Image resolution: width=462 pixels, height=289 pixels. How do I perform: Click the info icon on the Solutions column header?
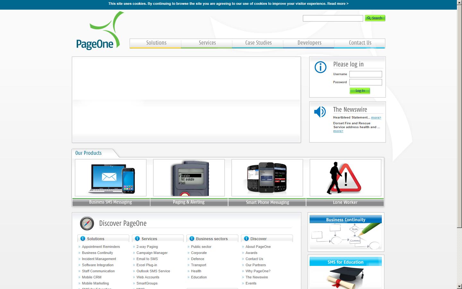point(83,239)
